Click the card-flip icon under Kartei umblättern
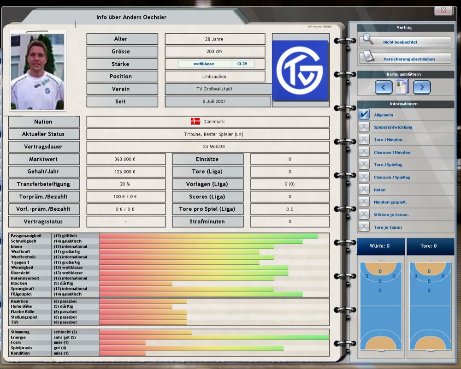Screen dimensions: 461x369 [x=402, y=87]
